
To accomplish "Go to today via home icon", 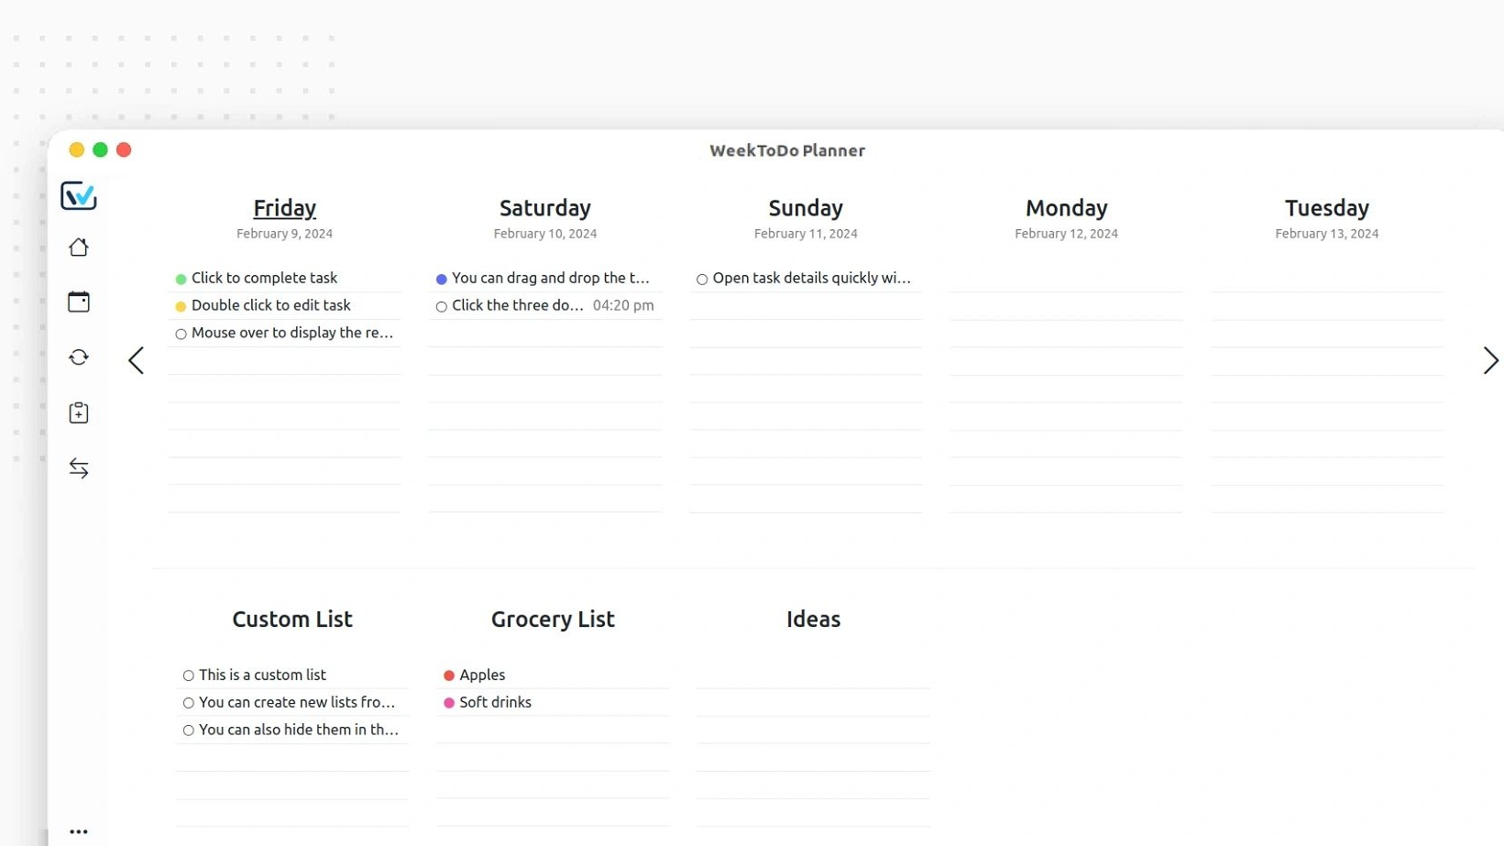I will point(79,247).
